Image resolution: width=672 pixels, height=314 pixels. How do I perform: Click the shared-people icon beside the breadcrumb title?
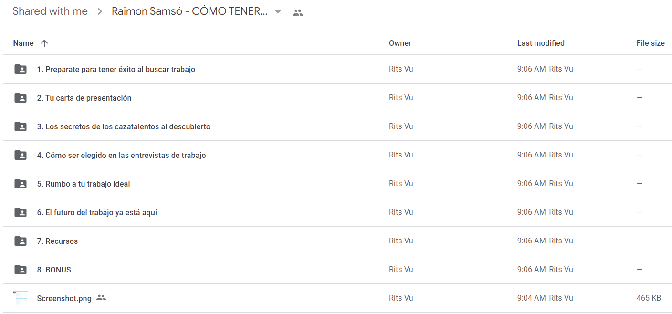pos(298,12)
